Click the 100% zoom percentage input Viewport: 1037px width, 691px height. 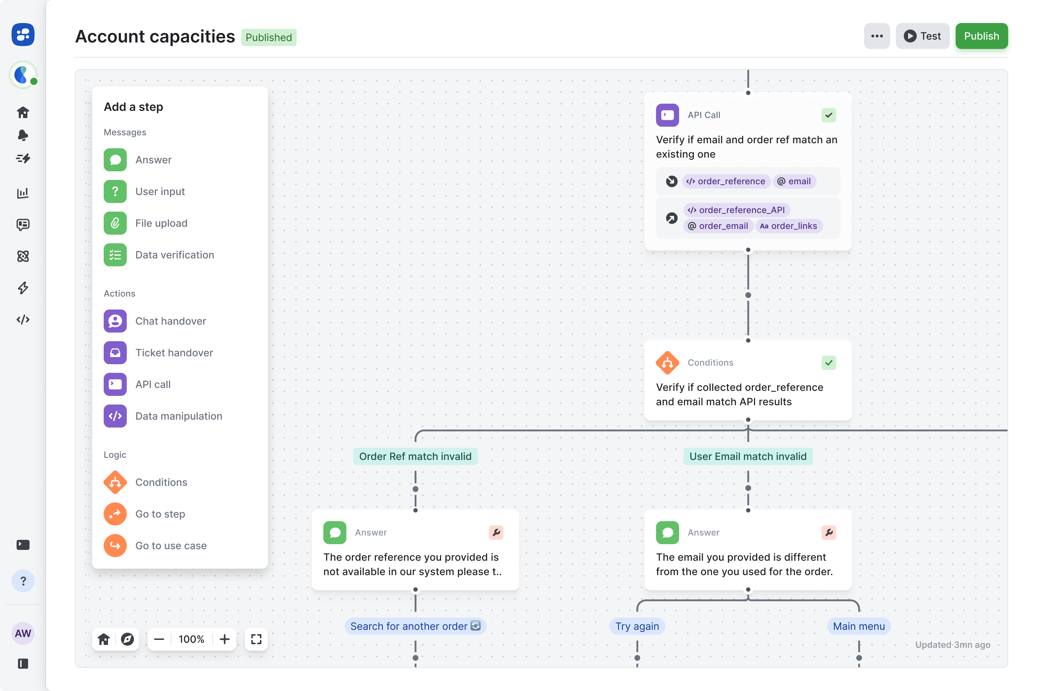coord(191,639)
